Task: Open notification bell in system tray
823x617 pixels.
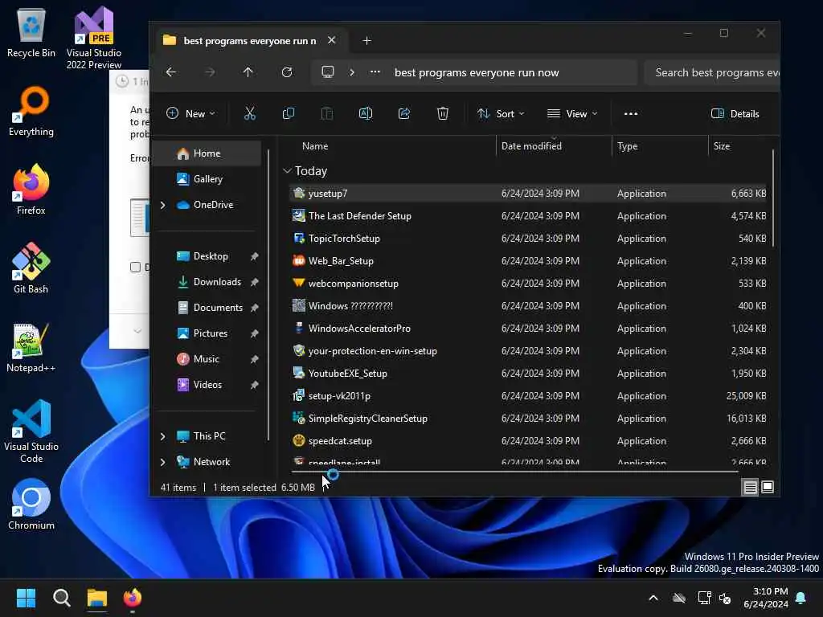Action: tap(801, 598)
